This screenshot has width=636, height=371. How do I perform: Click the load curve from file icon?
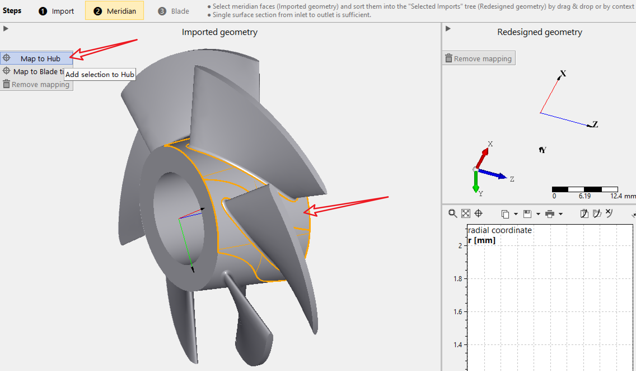(597, 214)
